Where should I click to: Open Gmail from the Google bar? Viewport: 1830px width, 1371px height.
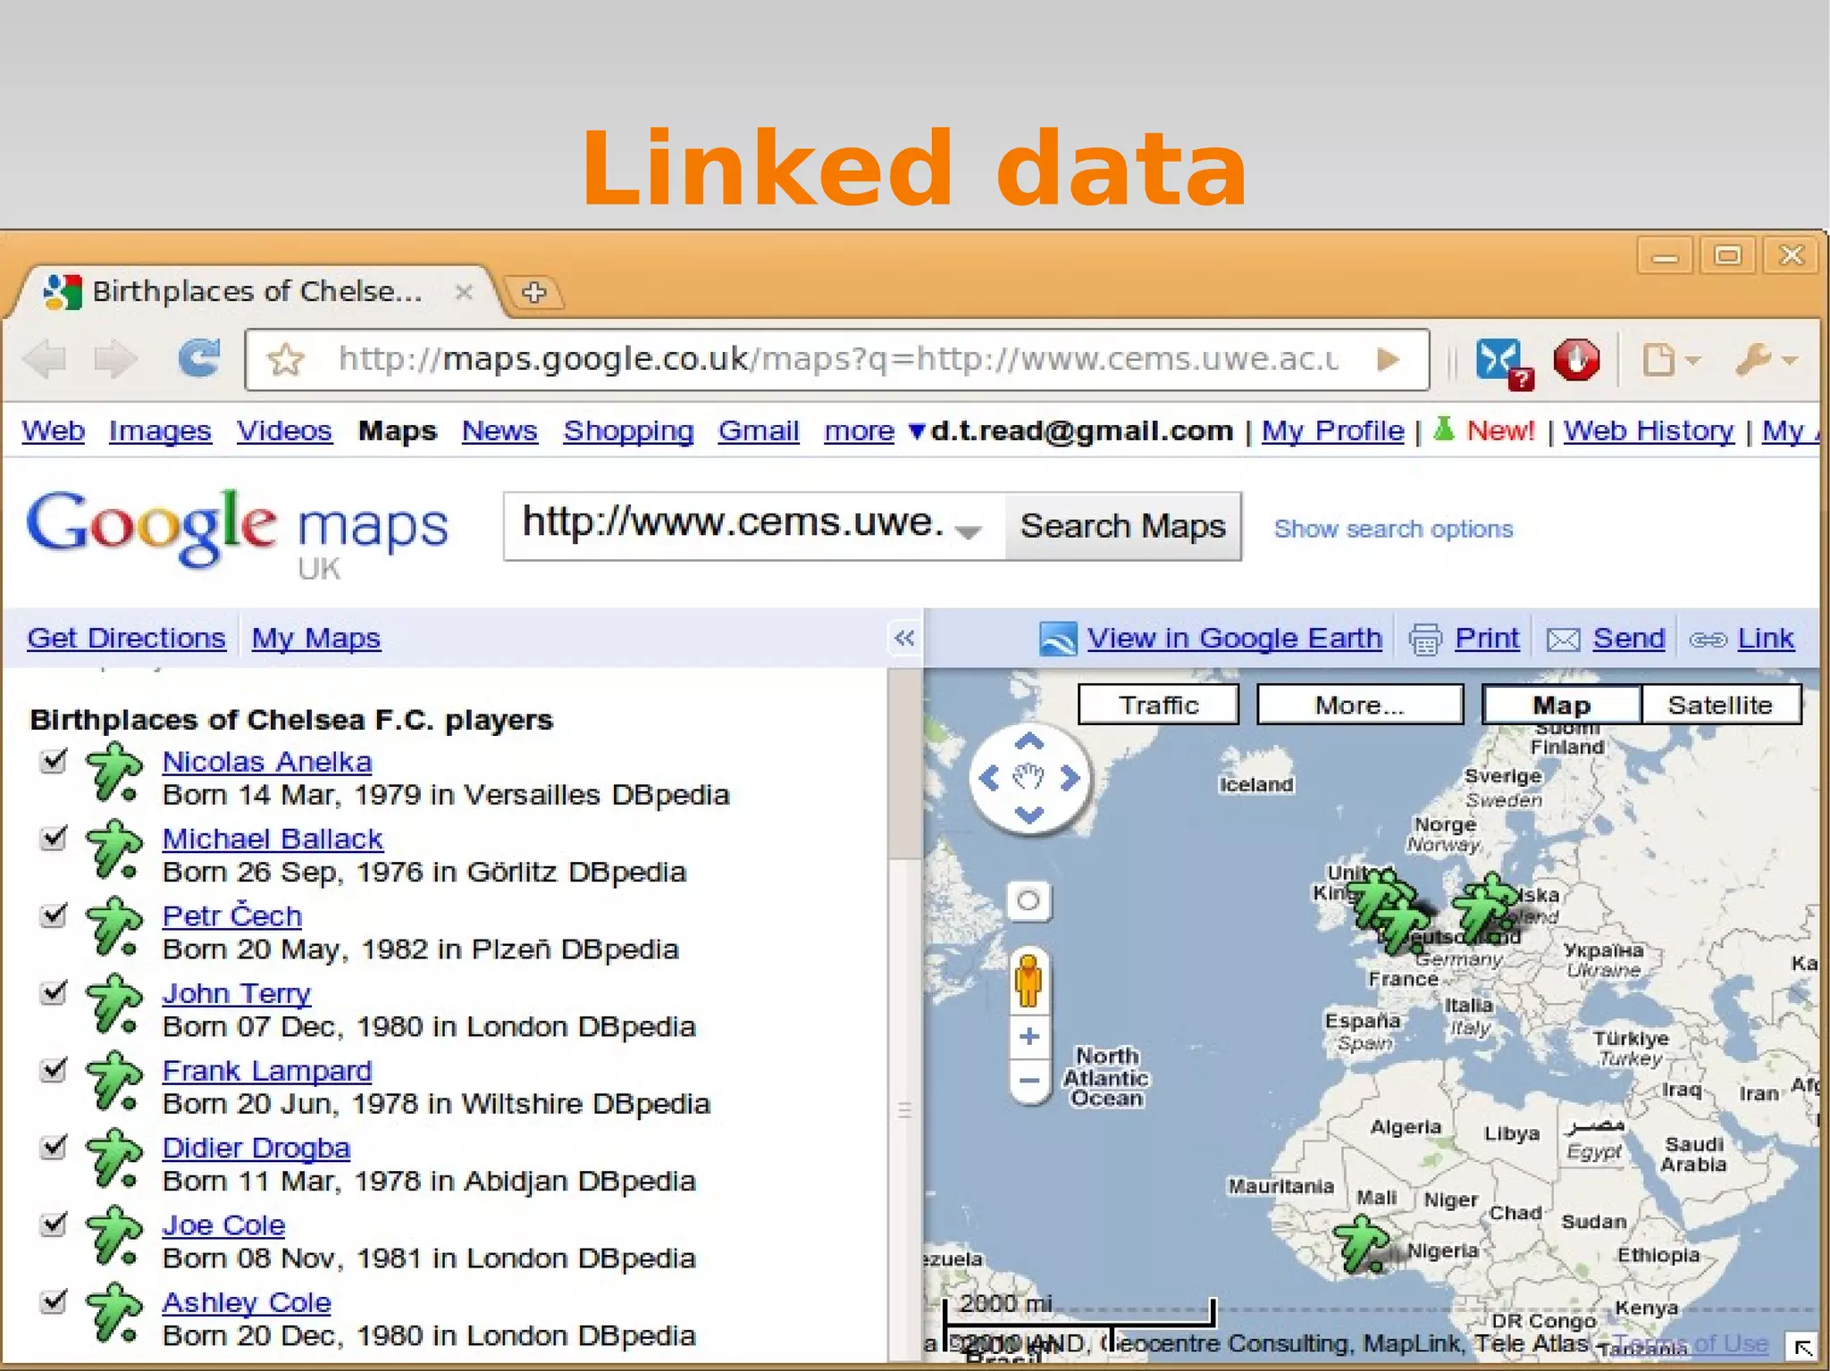[759, 431]
